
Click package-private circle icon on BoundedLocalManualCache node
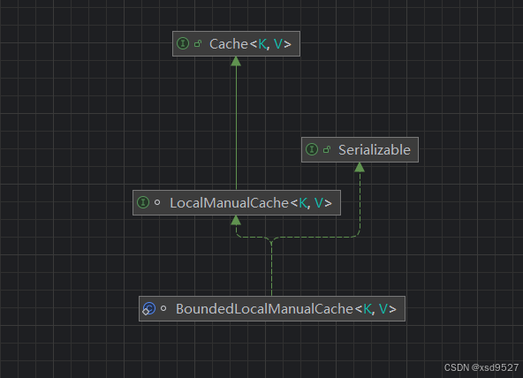coord(163,308)
